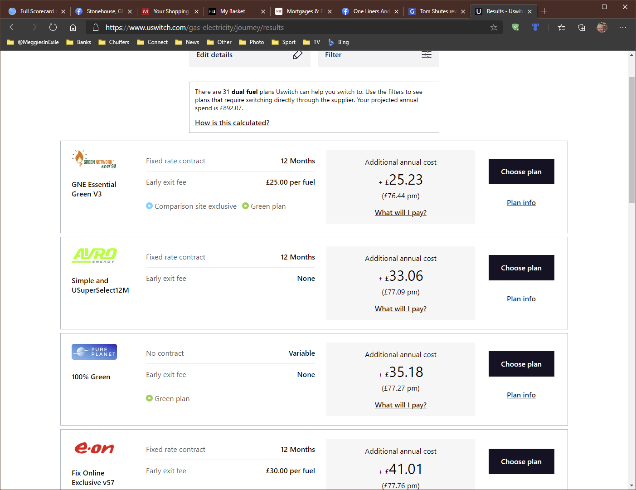
Task: Open the Filter panel
Action: pyautogui.click(x=379, y=55)
